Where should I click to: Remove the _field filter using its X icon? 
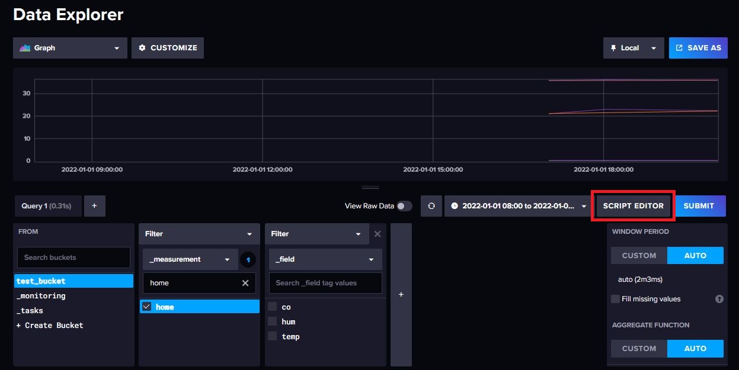pos(378,234)
